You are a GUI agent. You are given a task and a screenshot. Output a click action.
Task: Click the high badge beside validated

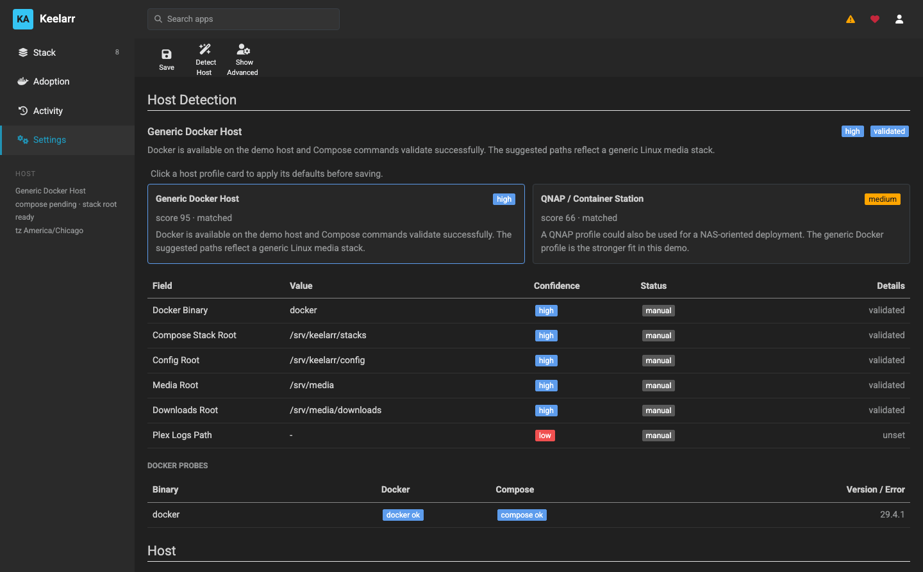(x=852, y=131)
